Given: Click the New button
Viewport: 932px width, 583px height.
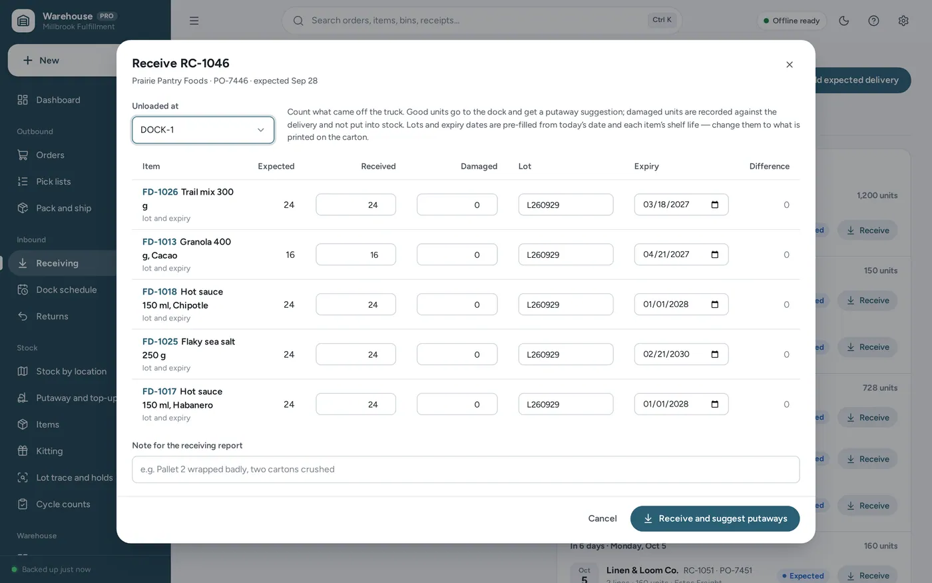Looking at the screenshot, I should click(63, 61).
